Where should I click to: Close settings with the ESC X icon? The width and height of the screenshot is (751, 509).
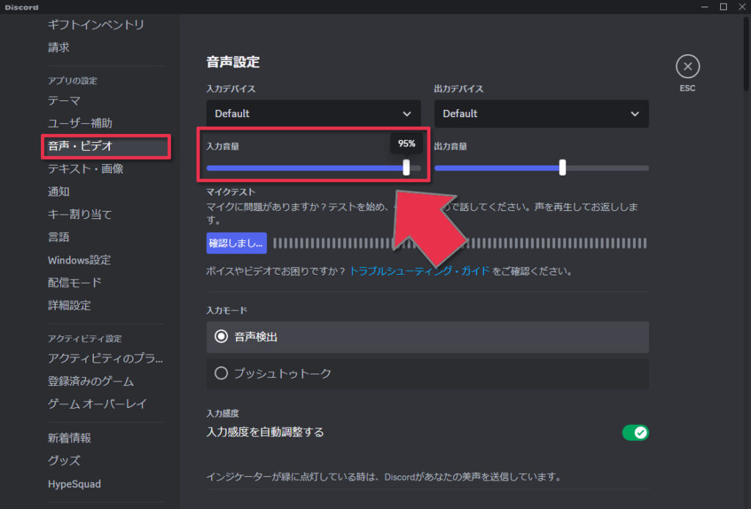[x=687, y=67]
